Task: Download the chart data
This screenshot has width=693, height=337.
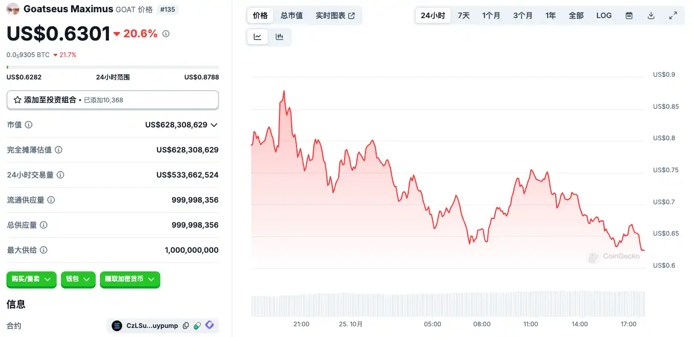Action: click(x=651, y=15)
